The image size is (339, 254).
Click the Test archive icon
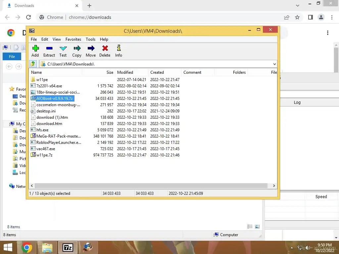tap(63, 48)
